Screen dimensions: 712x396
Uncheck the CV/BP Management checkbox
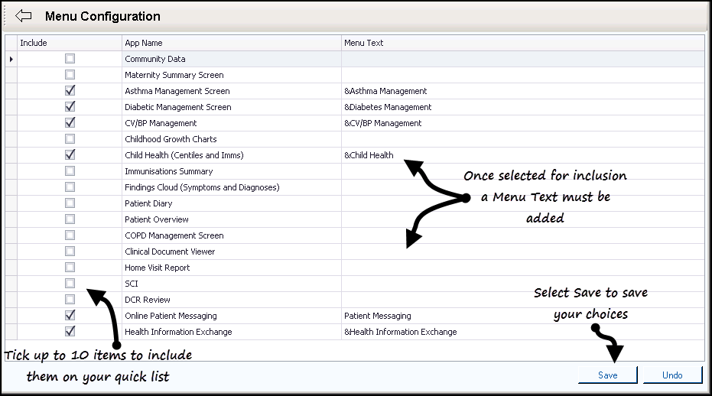coord(70,123)
